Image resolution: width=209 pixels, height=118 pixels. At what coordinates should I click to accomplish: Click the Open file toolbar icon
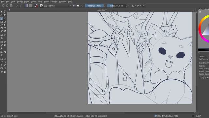7,6
